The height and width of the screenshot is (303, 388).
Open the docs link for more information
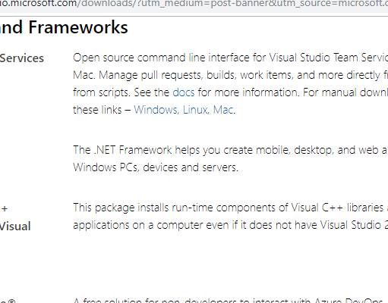tap(184, 92)
